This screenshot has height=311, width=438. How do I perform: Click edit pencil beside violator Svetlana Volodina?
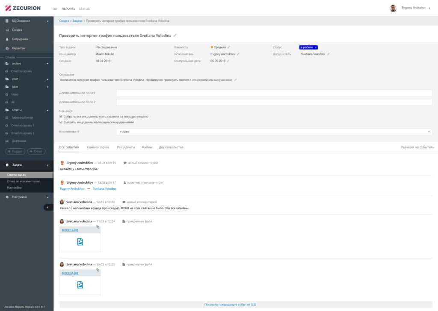point(328,54)
